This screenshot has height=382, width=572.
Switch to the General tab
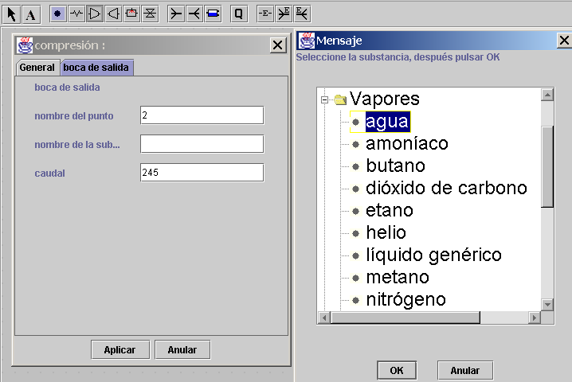pos(37,68)
